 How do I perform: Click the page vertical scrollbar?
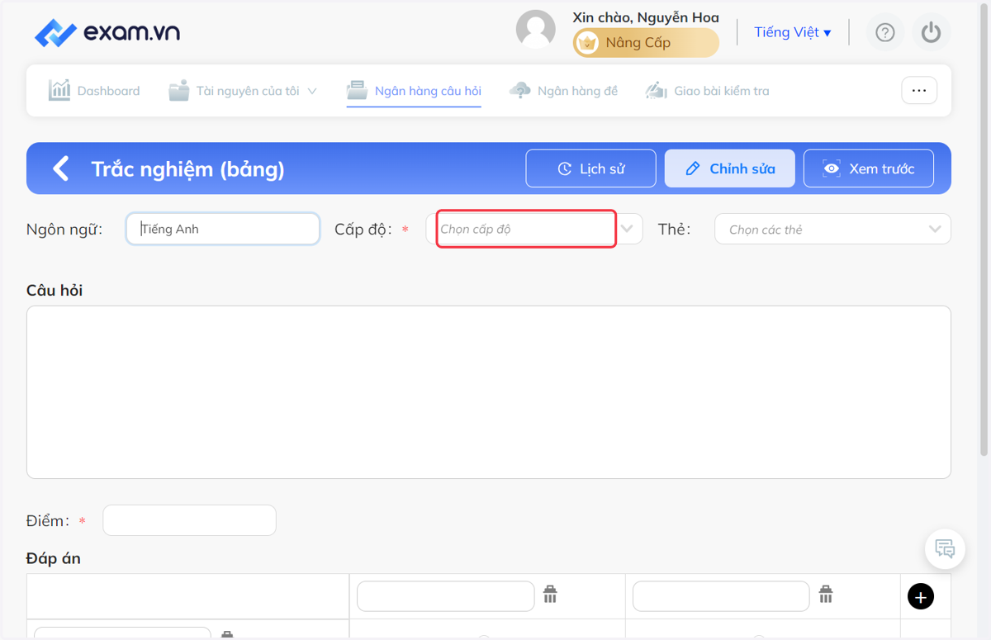tap(984, 231)
